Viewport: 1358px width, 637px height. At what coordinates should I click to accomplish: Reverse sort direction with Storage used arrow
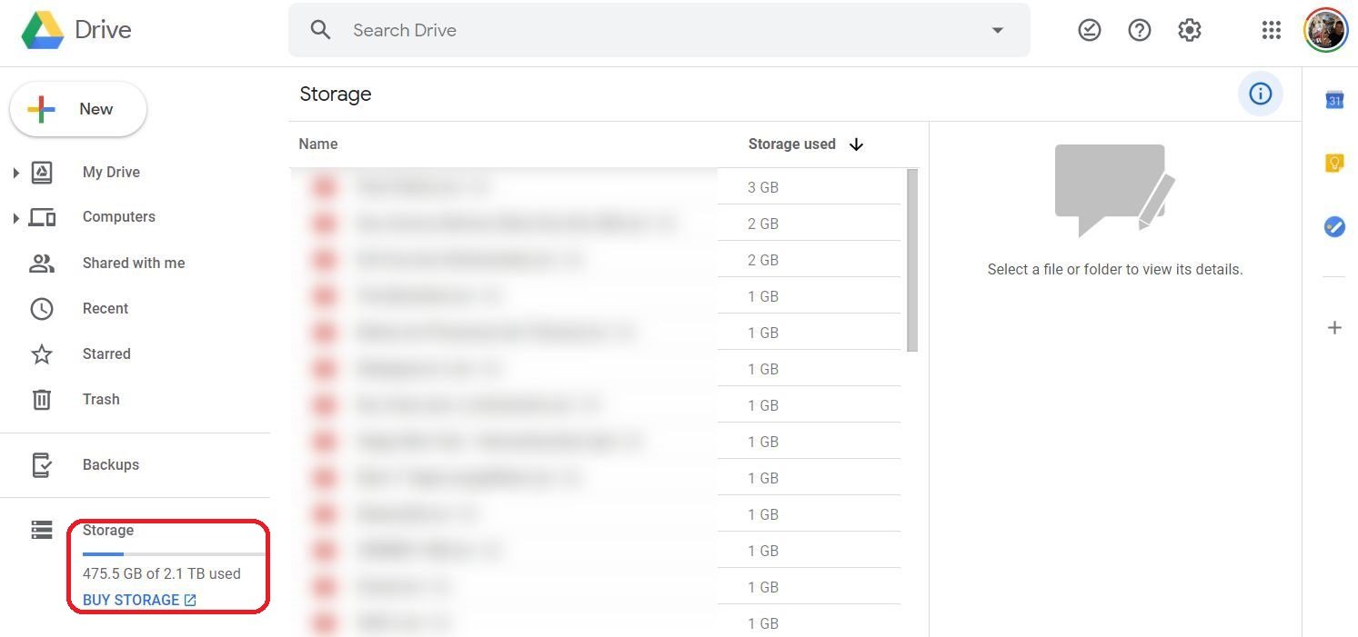[x=856, y=144]
